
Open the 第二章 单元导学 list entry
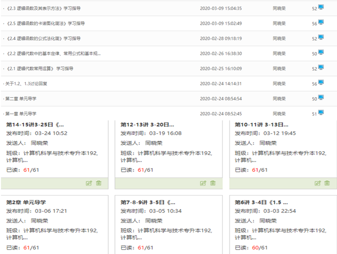click(21, 99)
